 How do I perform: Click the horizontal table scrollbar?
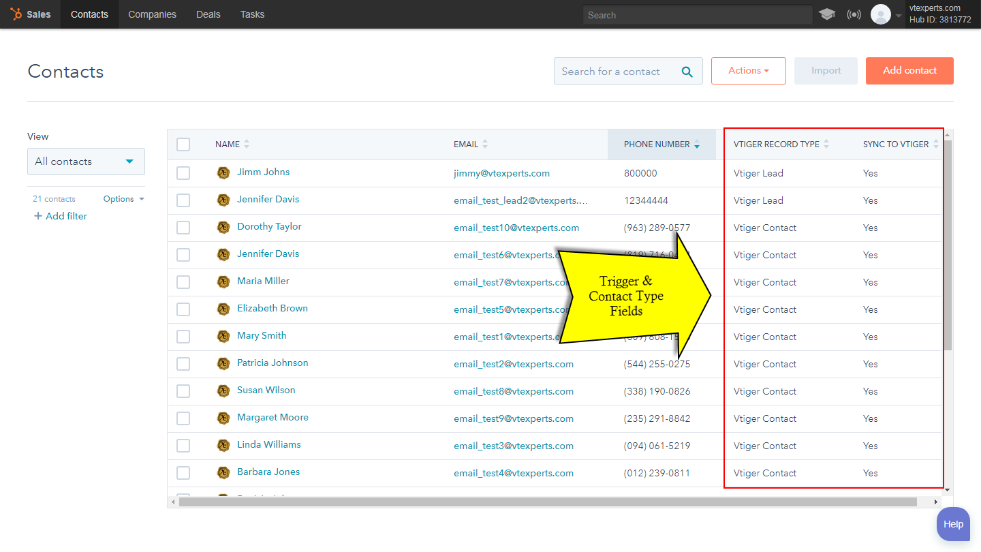[x=548, y=502]
